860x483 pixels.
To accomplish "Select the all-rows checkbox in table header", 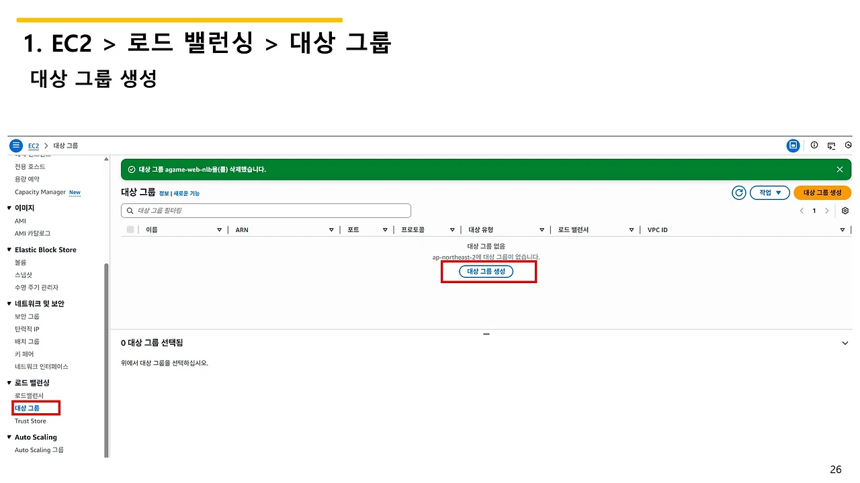I will click(x=130, y=229).
